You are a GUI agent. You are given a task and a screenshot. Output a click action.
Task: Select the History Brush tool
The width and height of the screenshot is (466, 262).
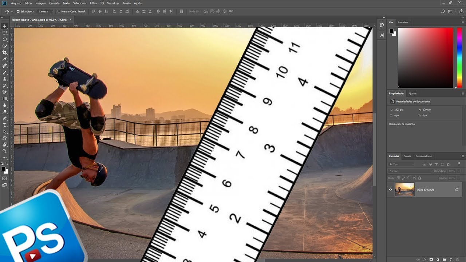click(5, 85)
